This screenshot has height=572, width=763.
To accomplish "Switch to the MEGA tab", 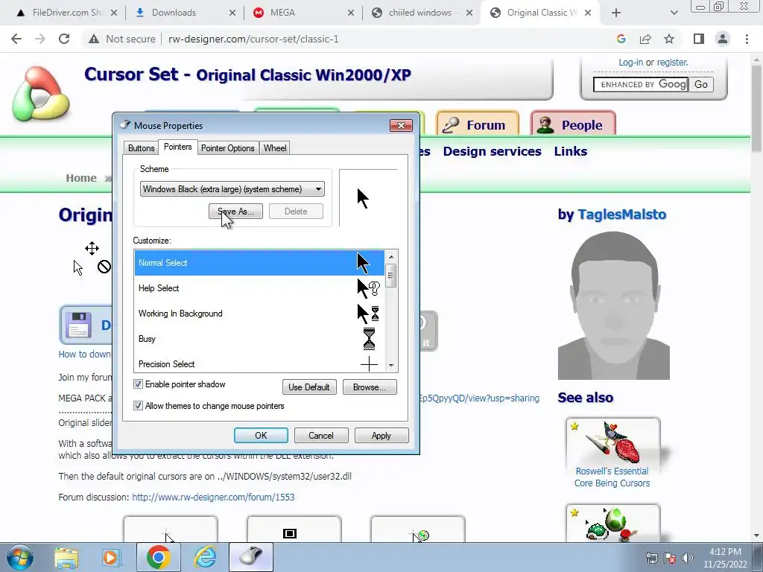I will point(282,13).
